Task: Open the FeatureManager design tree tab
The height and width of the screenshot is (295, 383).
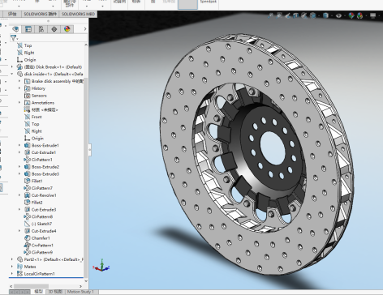Action: tap(15, 29)
